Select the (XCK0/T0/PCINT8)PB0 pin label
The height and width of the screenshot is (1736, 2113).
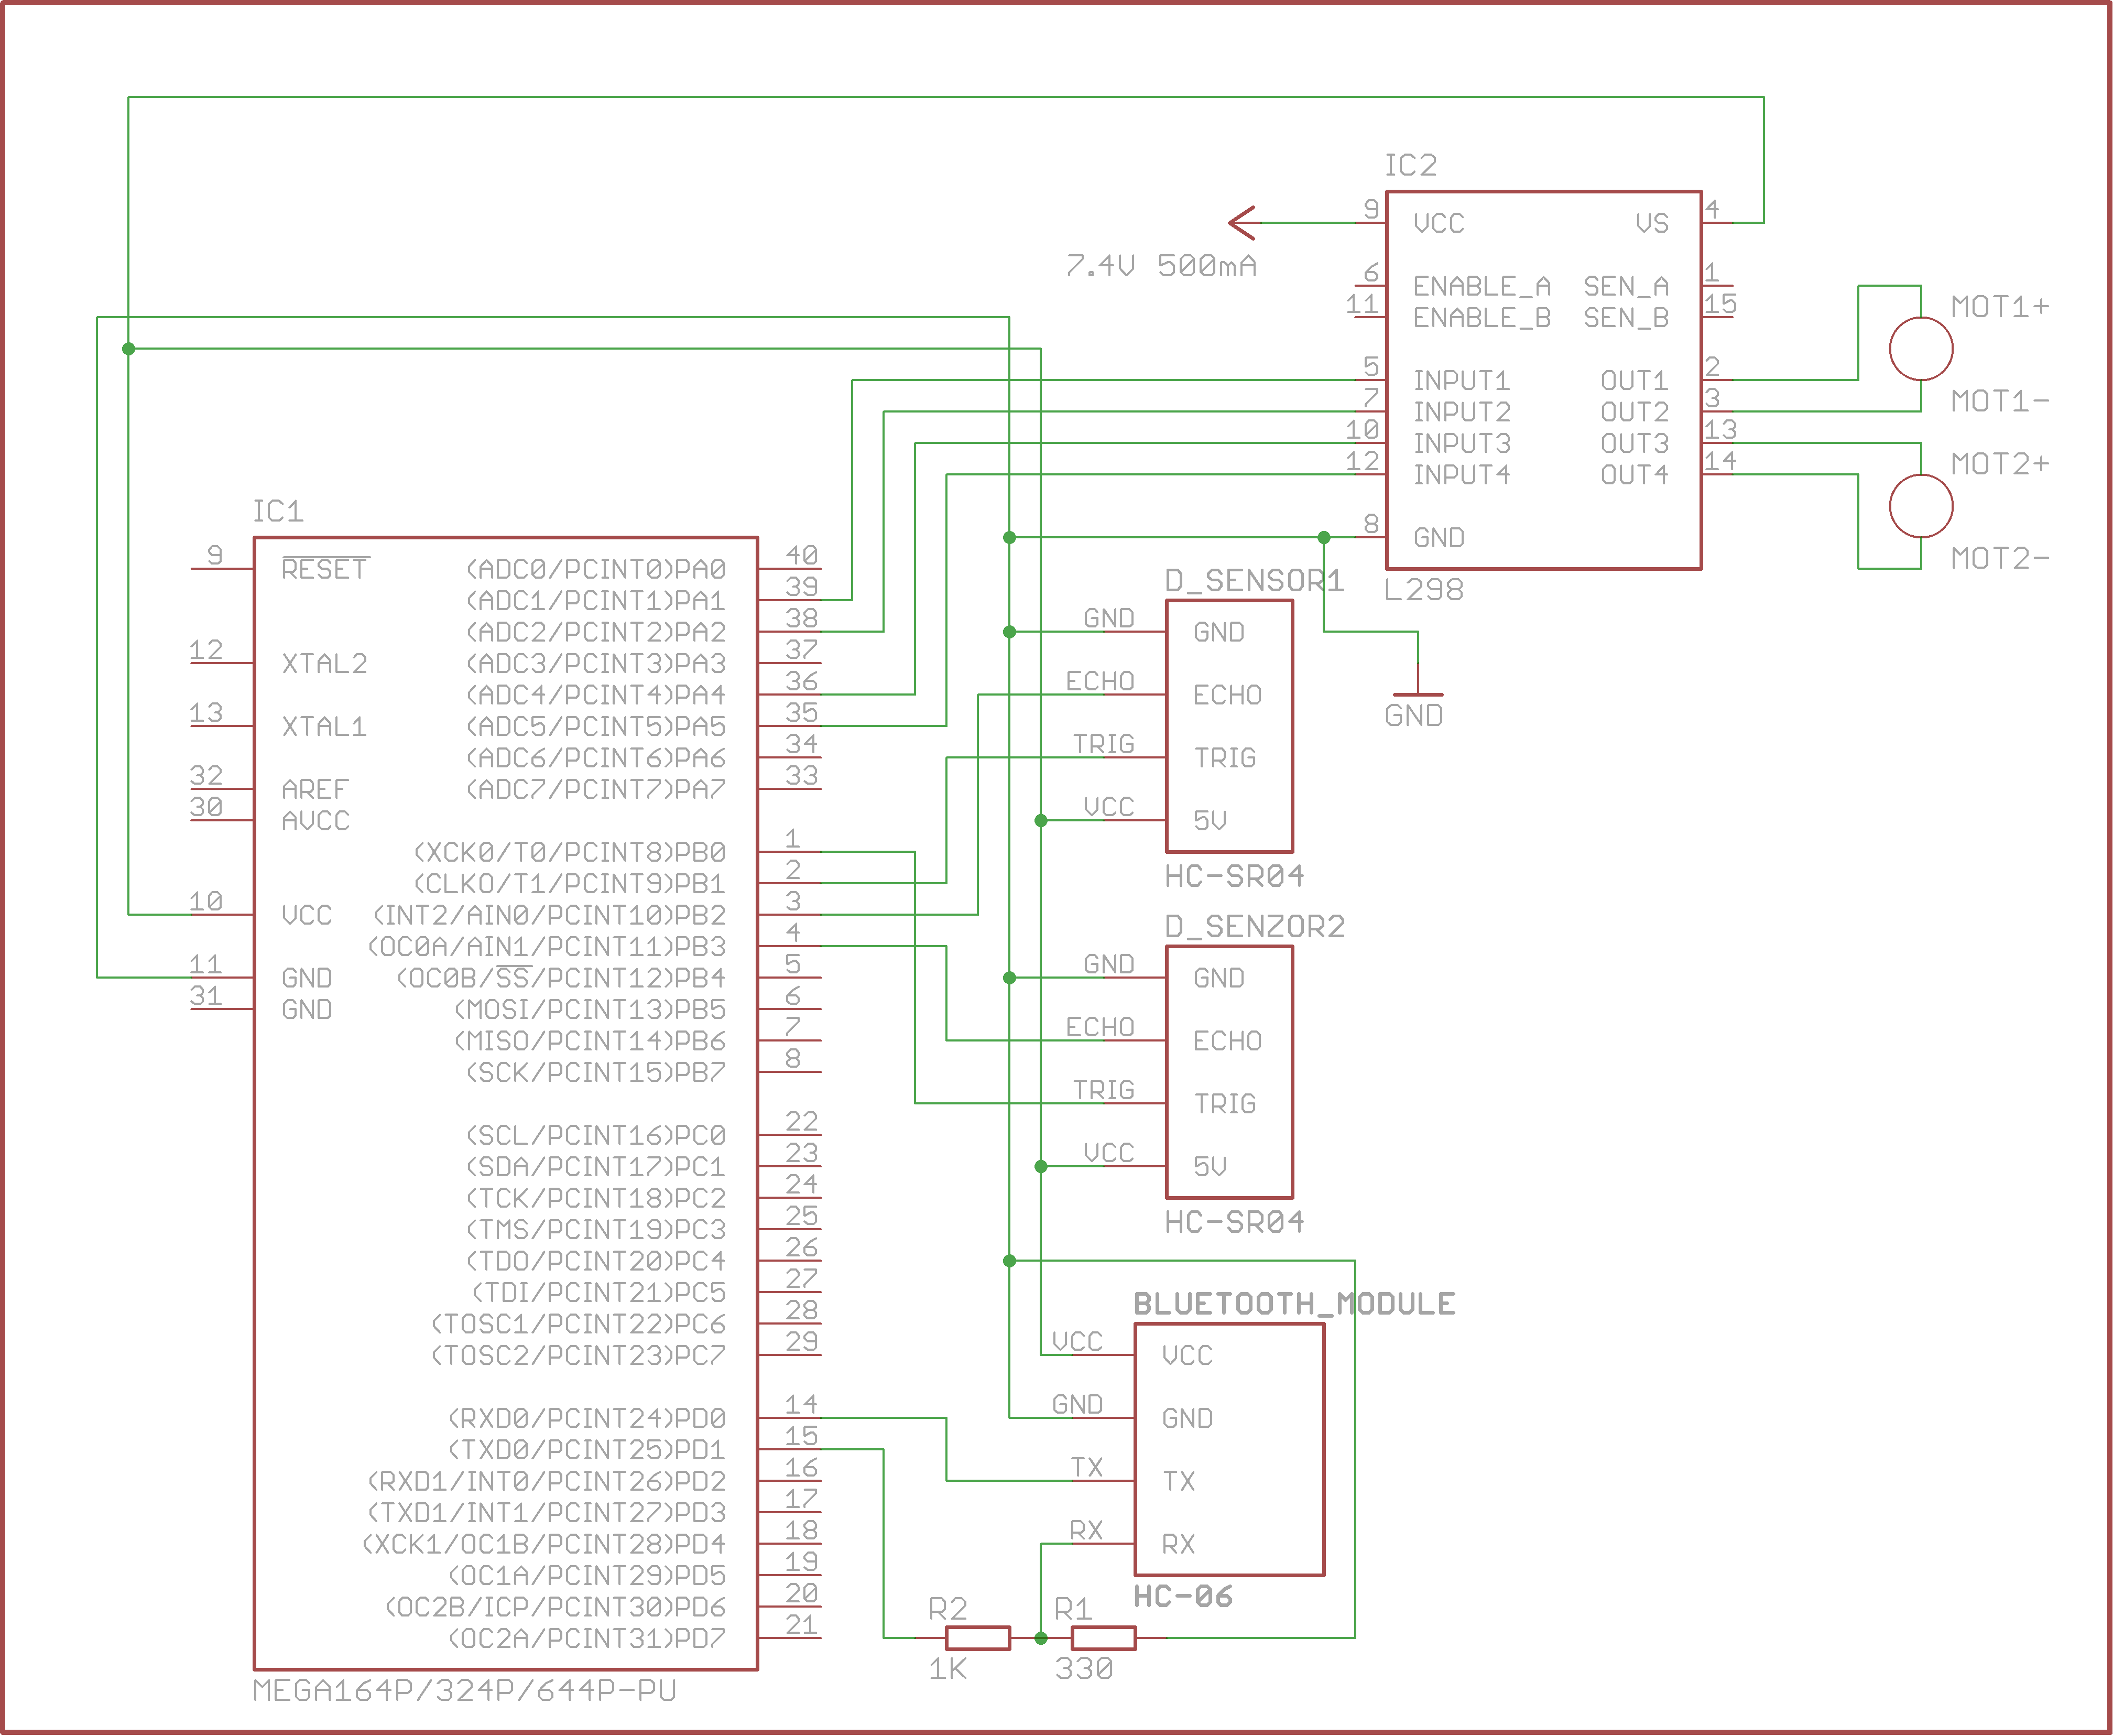click(570, 852)
